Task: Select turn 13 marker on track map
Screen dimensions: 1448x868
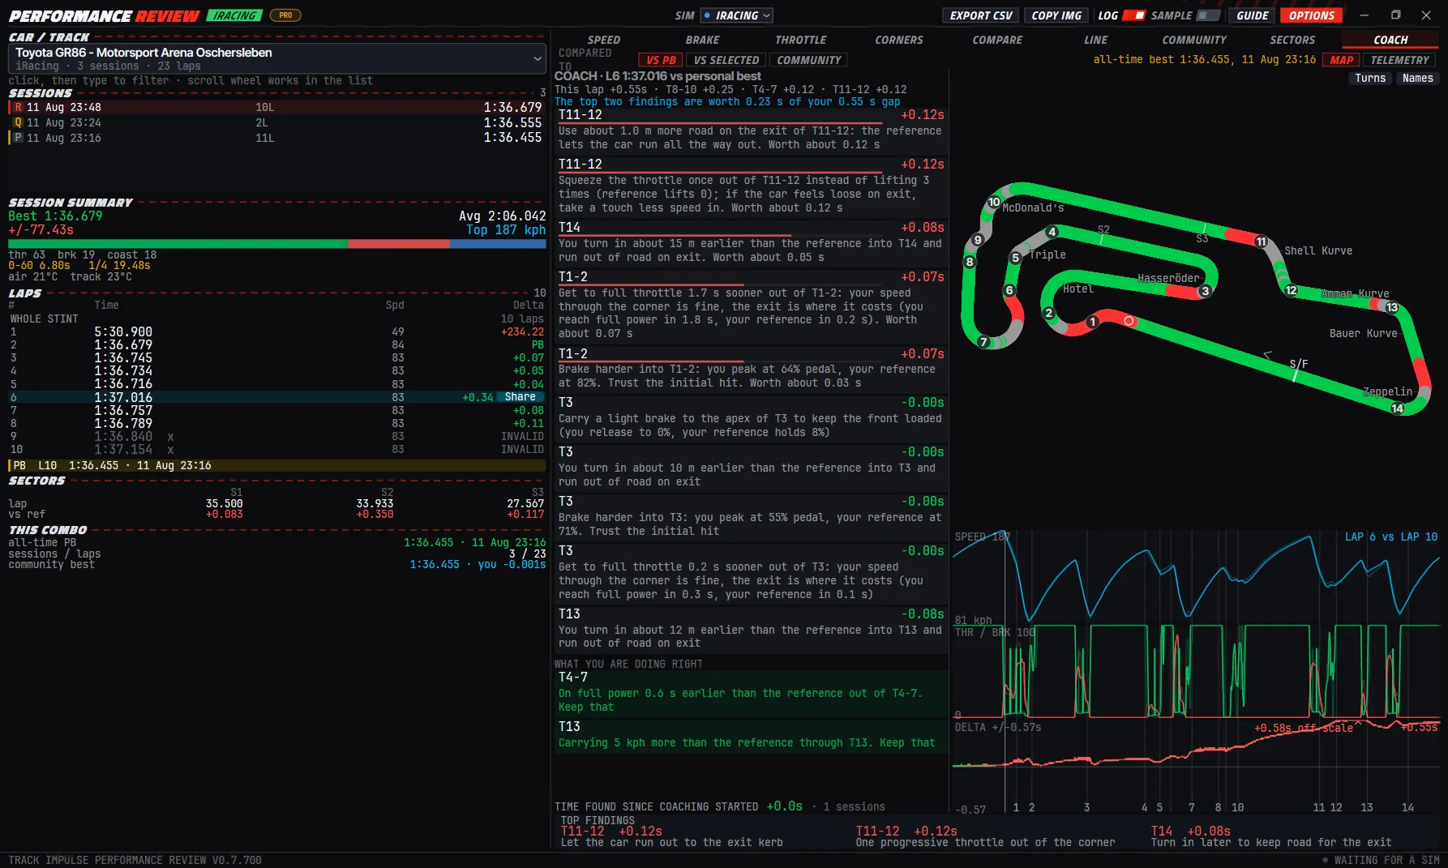Action: 1392,307
